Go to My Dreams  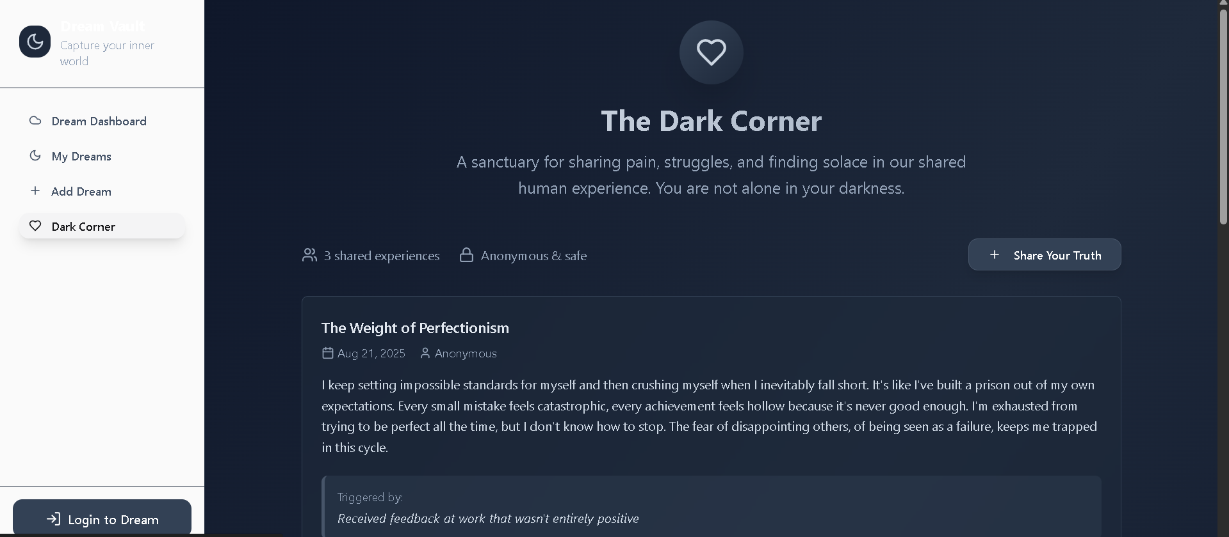coord(81,157)
